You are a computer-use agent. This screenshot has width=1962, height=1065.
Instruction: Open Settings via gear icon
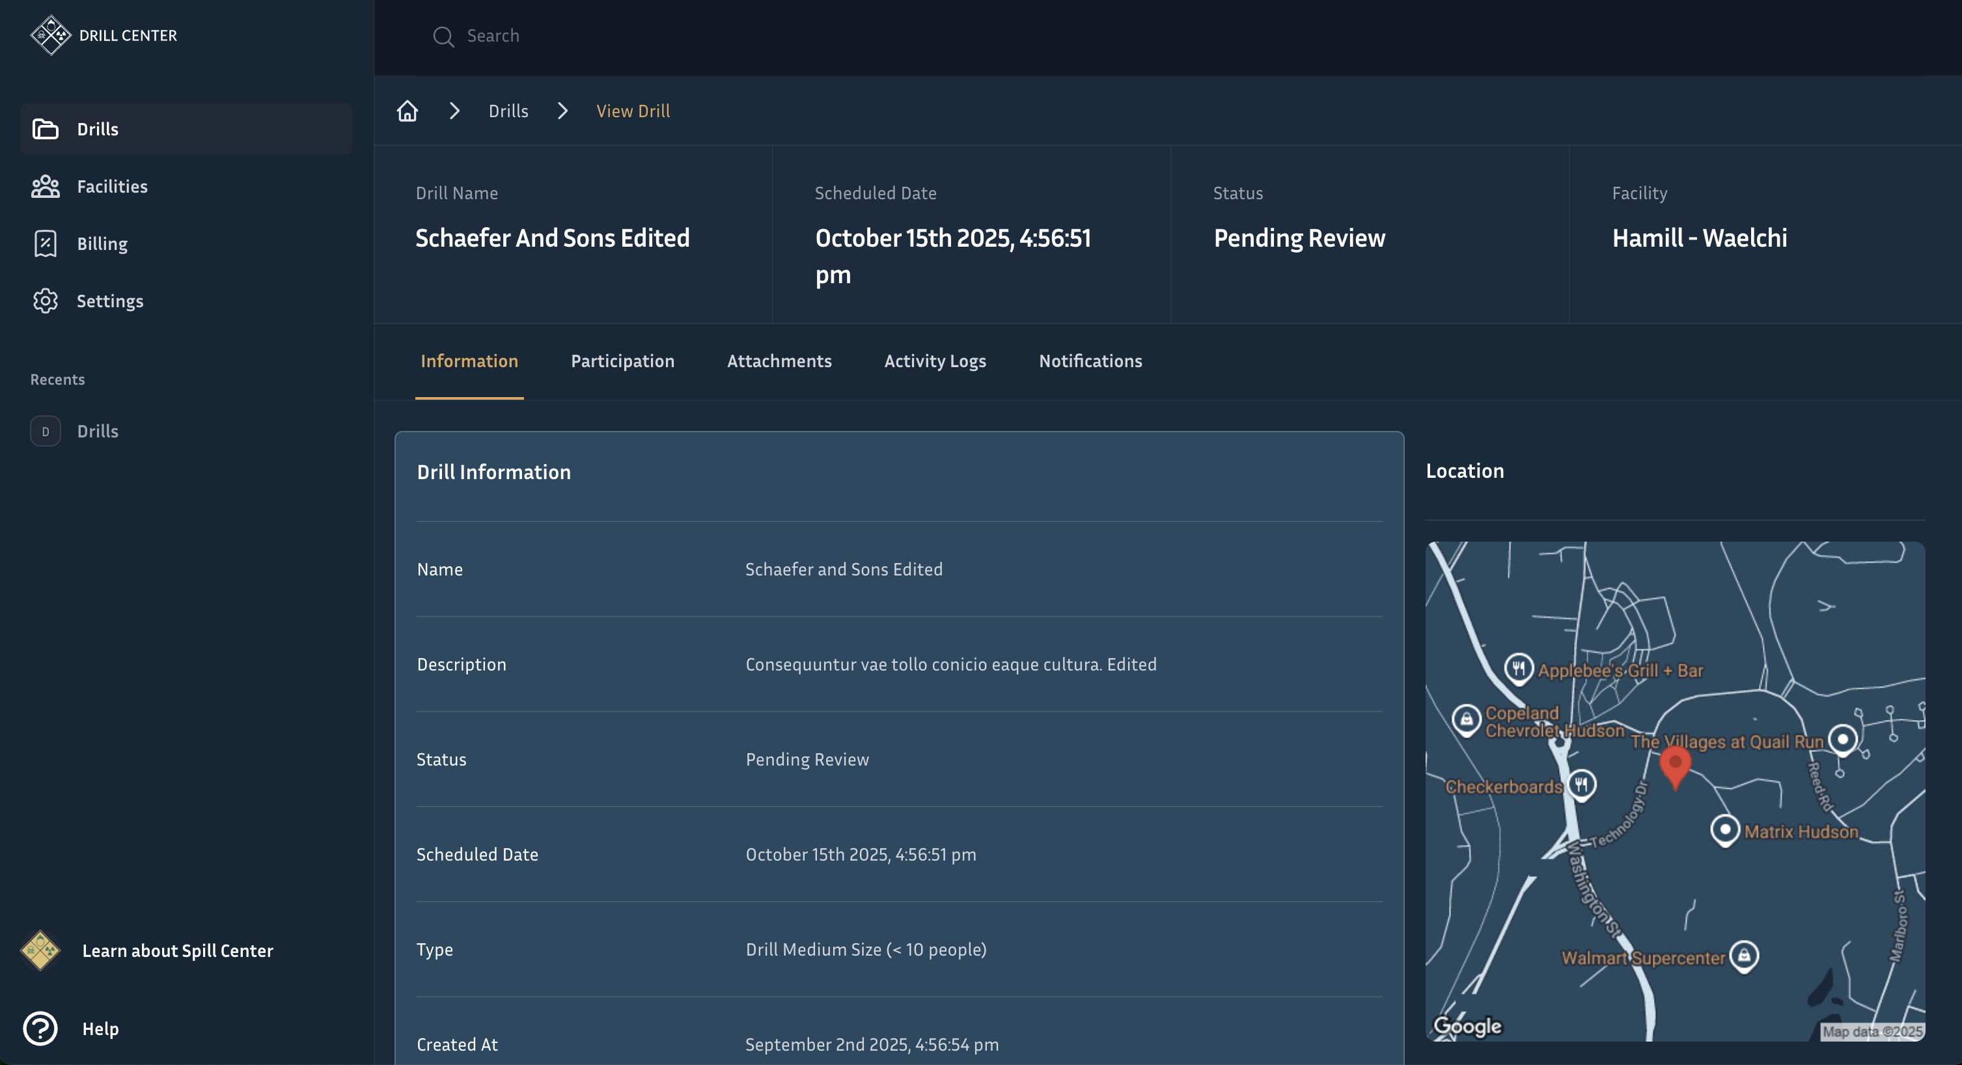pyautogui.click(x=46, y=301)
